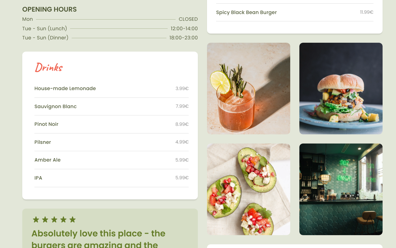The height and width of the screenshot is (248, 396).
Task: Select Pilsner drink item
Action: pos(112,142)
